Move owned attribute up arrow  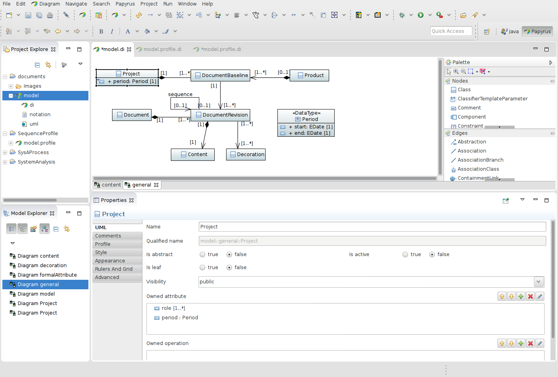(502, 296)
